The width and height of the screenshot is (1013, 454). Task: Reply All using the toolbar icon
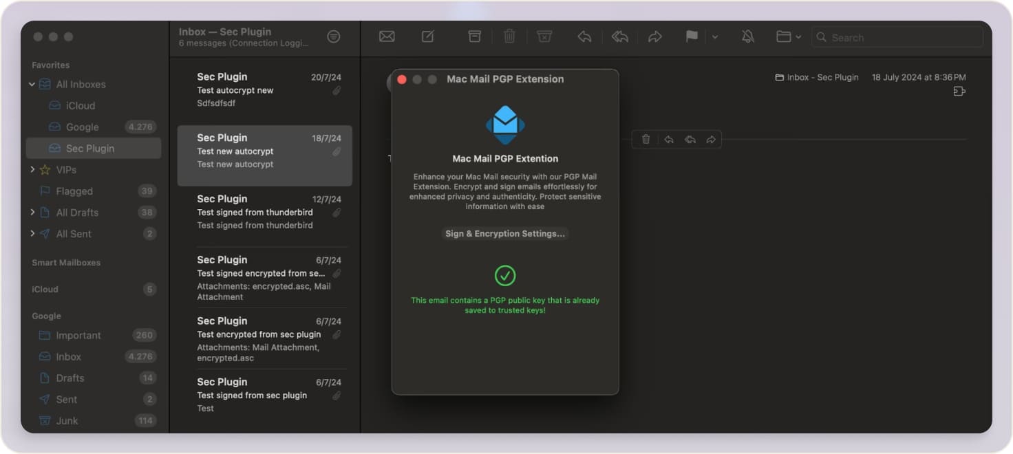(619, 36)
